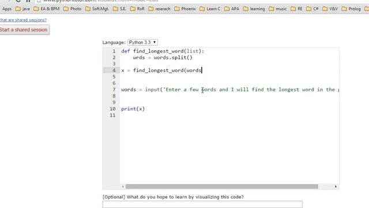Viewport: 369px width, 208px height.
Task: Click line number 7 in the gutter
Action: [114, 90]
